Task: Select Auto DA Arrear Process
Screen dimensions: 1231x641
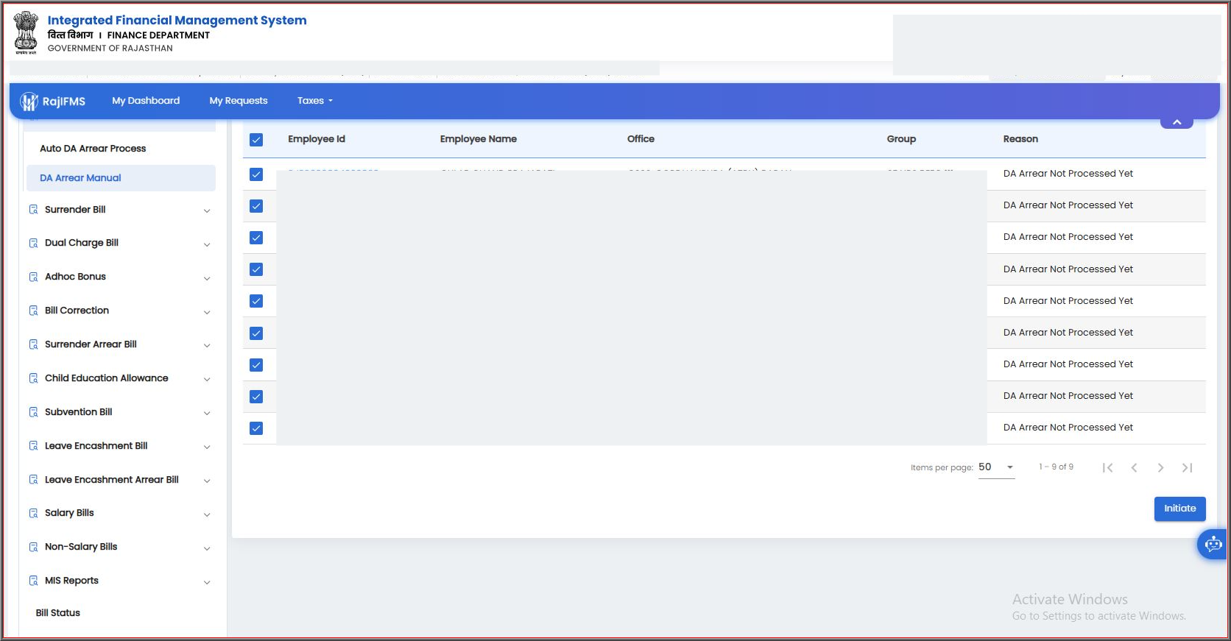Action: point(93,149)
